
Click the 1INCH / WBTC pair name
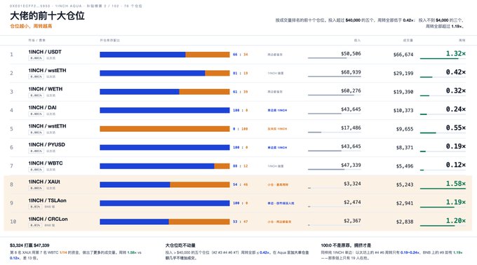46,163
